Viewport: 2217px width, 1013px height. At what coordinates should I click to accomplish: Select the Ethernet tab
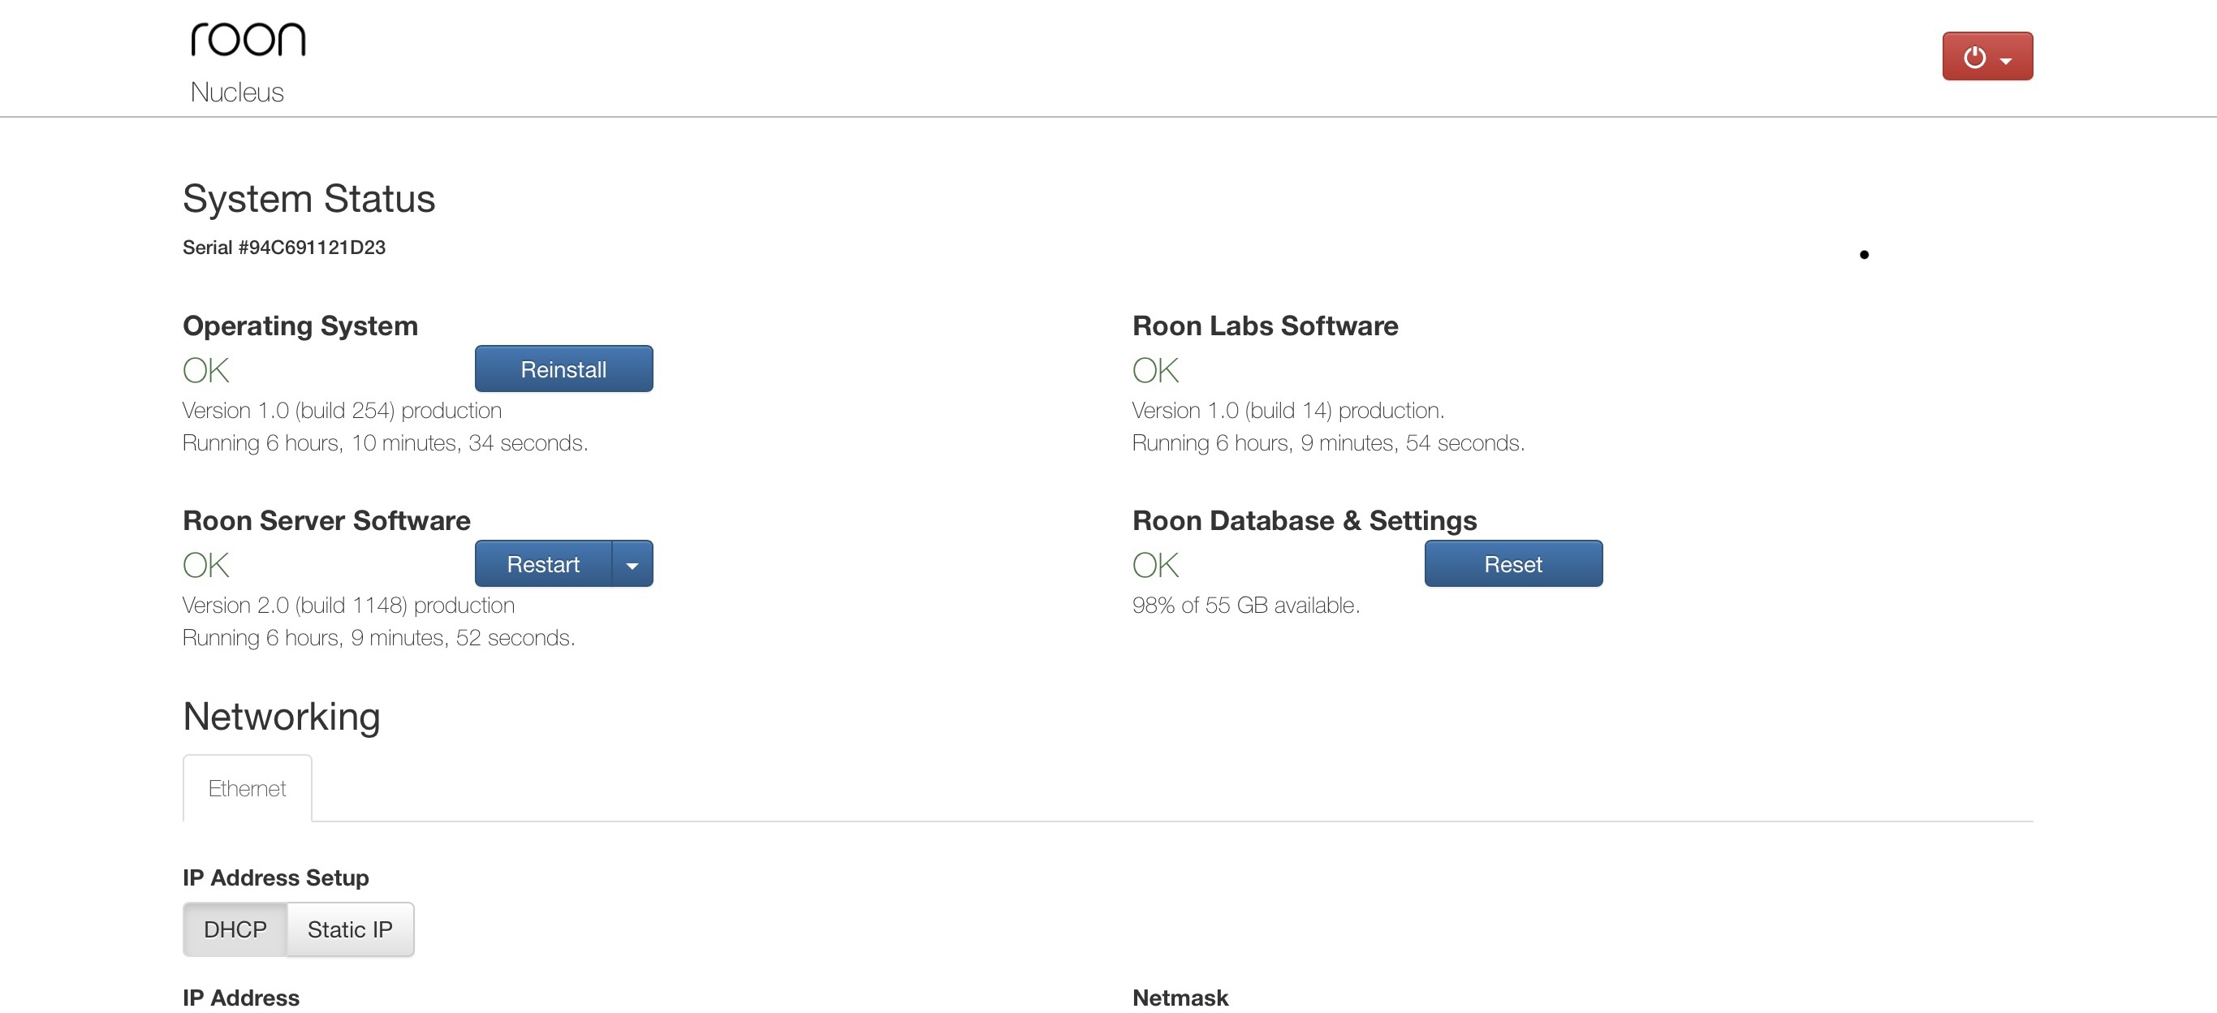[x=247, y=787]
